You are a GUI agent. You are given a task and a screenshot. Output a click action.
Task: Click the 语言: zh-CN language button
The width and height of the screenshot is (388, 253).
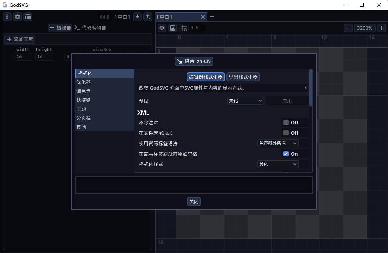pos(194,61)
